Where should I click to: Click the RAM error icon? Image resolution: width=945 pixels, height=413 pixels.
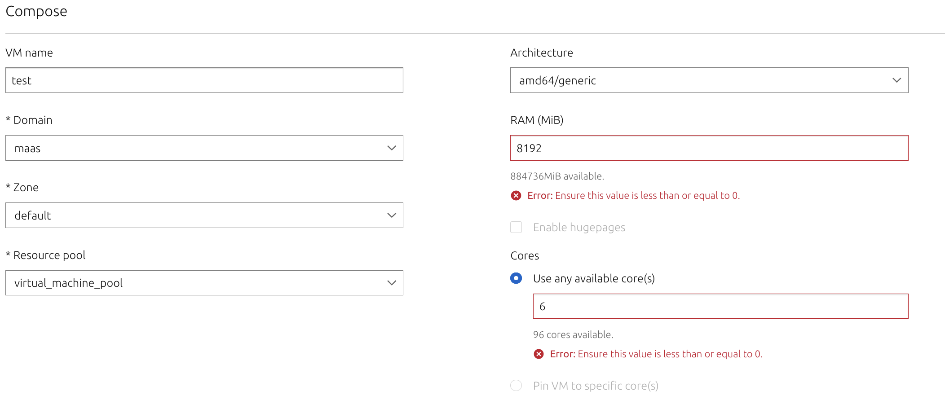tap(516, 196)
